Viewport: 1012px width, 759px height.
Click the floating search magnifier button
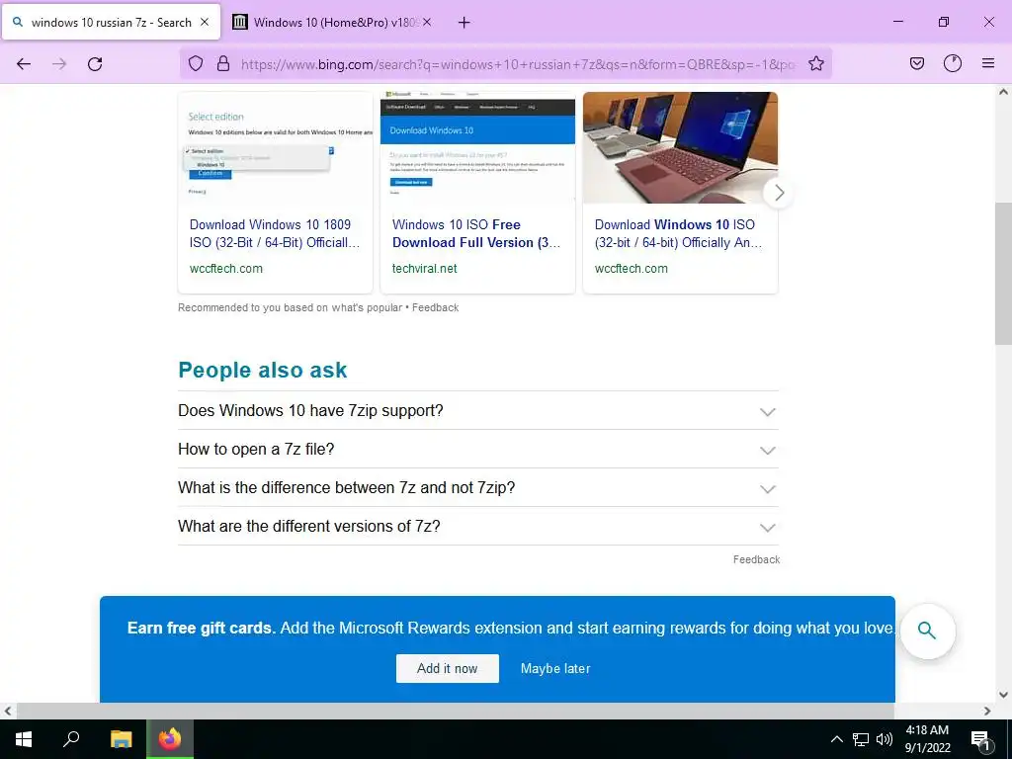927,631
